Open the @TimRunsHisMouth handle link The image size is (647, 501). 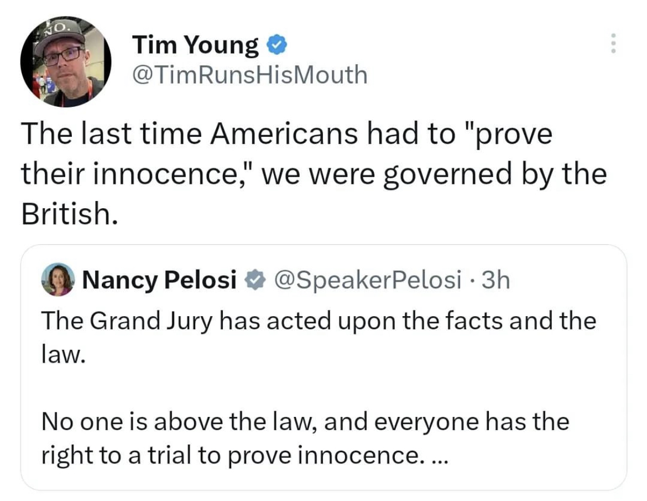coord(249,75)
